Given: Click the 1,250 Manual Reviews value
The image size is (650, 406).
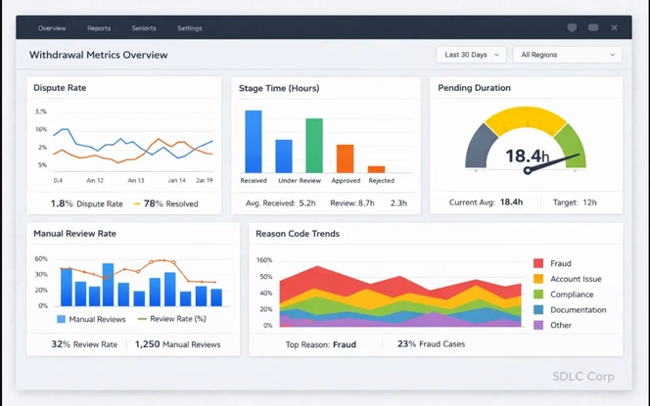Looking at the screenshot, I should 177,344.
